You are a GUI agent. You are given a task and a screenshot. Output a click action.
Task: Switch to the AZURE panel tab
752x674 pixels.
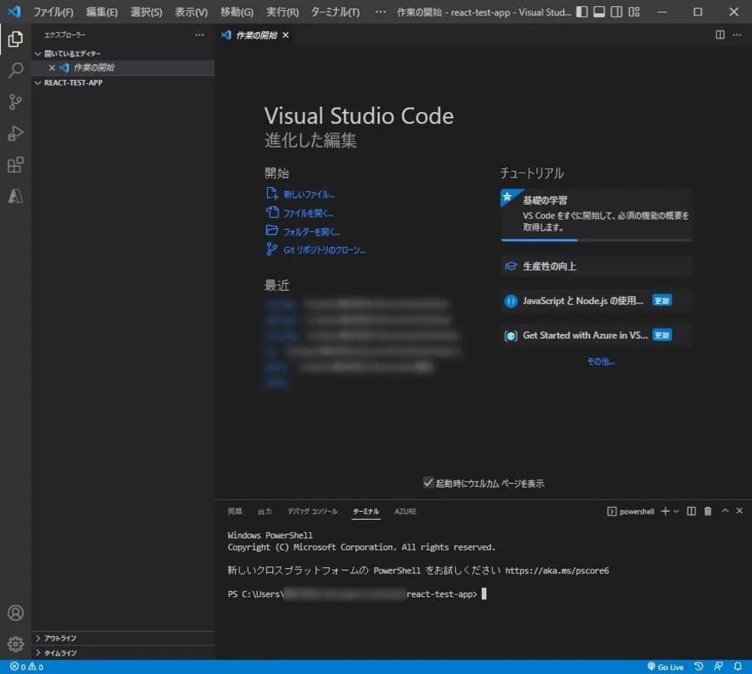[x=405, y=511]
